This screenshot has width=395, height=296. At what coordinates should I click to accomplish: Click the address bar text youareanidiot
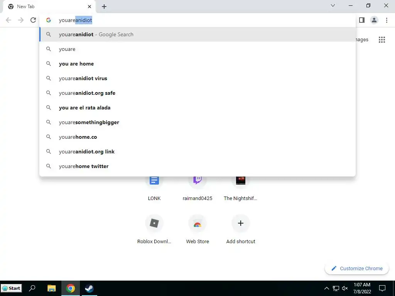[75, 20]
